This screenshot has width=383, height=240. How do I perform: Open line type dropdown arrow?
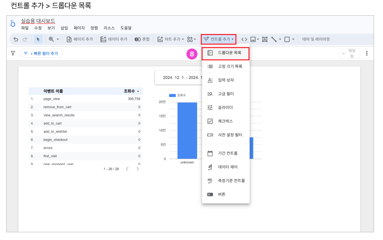coord(280,39)
